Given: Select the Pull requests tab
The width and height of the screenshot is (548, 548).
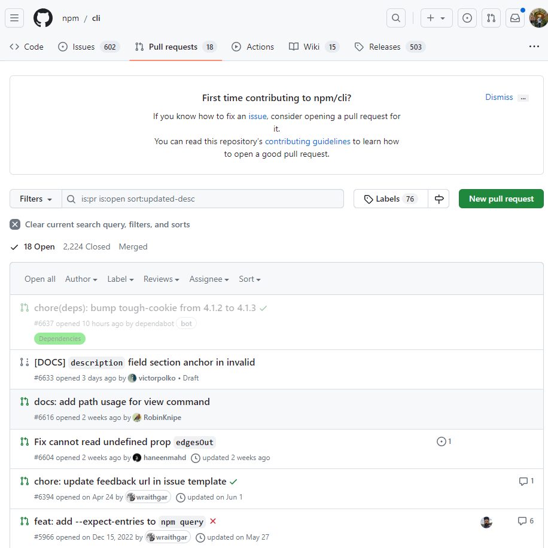Looking at the screenshot, I should pos(176,47).
